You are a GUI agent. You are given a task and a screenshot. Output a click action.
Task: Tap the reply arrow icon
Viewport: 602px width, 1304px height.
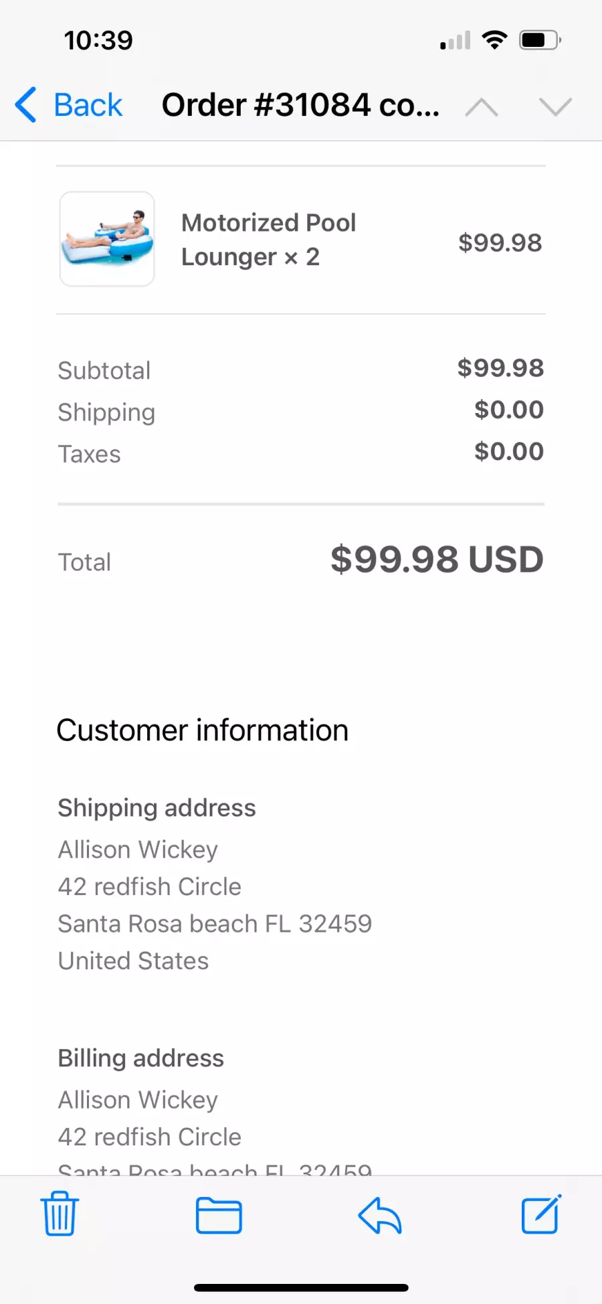(x=379, y=1215)
